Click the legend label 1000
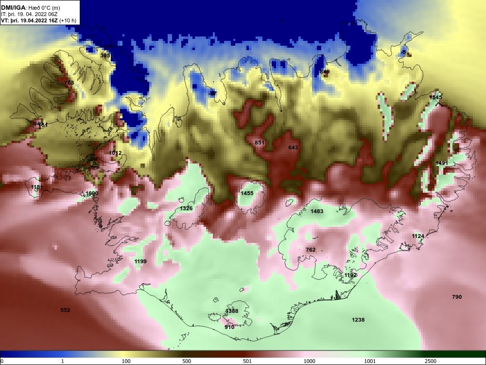The image size is (486, 365). (x=310, y=361)
